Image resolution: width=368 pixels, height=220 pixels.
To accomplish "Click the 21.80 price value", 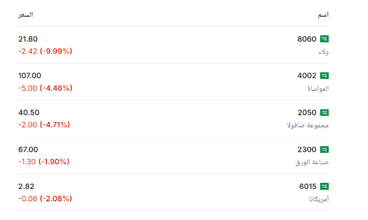I will (x=28, y=39).
